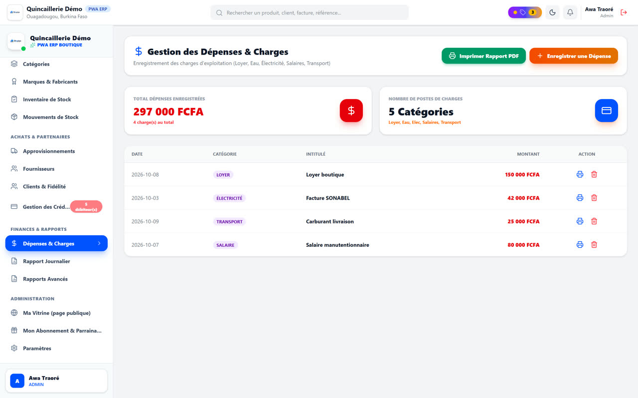Go to Mouvements de Stock
The height and width of the screenshot is (398, 638).
tap(56, 117)
